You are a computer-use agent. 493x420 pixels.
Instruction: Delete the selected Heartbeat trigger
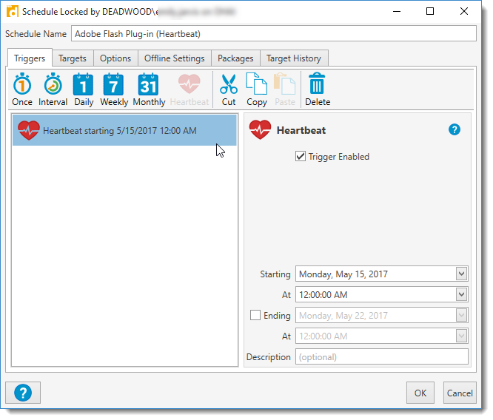317,89
